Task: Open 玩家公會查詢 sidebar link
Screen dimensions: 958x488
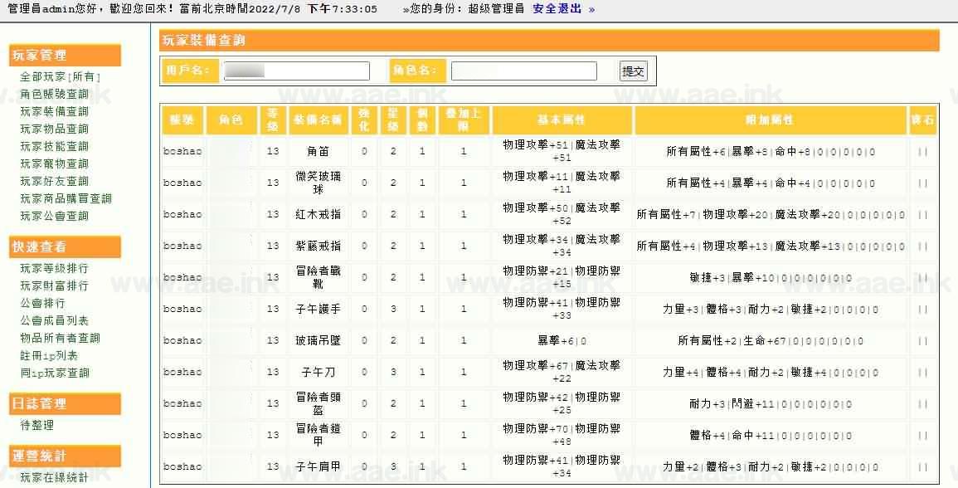Action: click(x=55, y=217)
